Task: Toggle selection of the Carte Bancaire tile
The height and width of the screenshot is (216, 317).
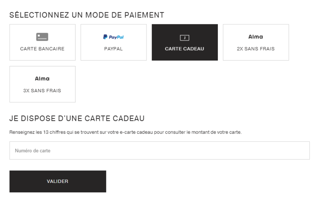Action: (42, 42)
